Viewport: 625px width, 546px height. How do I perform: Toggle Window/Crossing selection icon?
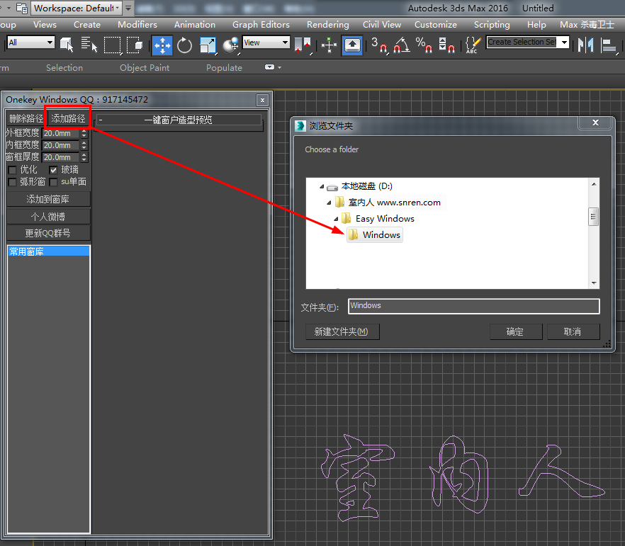[x=135, y=45]
